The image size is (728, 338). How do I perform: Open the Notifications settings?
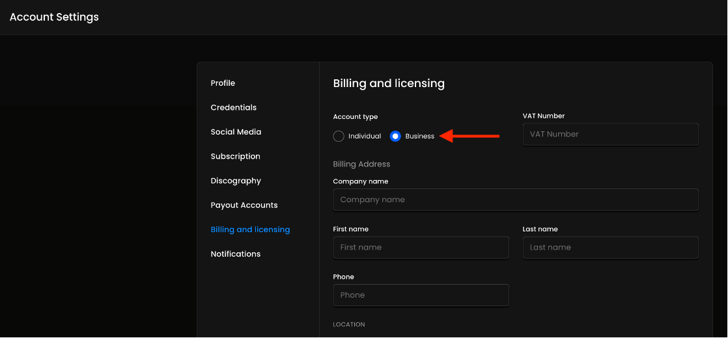(x=235, y=253)
